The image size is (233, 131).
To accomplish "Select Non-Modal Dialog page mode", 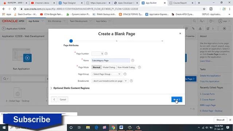I will 126,67.
